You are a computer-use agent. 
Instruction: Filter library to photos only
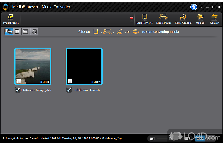tap(26, 31)
